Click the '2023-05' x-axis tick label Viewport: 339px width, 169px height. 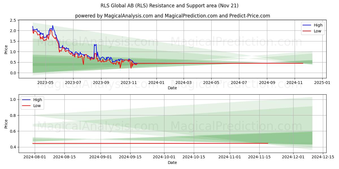(45, 83)
